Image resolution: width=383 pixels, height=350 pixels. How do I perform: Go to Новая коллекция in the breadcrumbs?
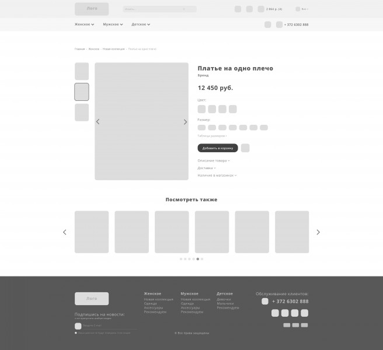click(114, 49)
